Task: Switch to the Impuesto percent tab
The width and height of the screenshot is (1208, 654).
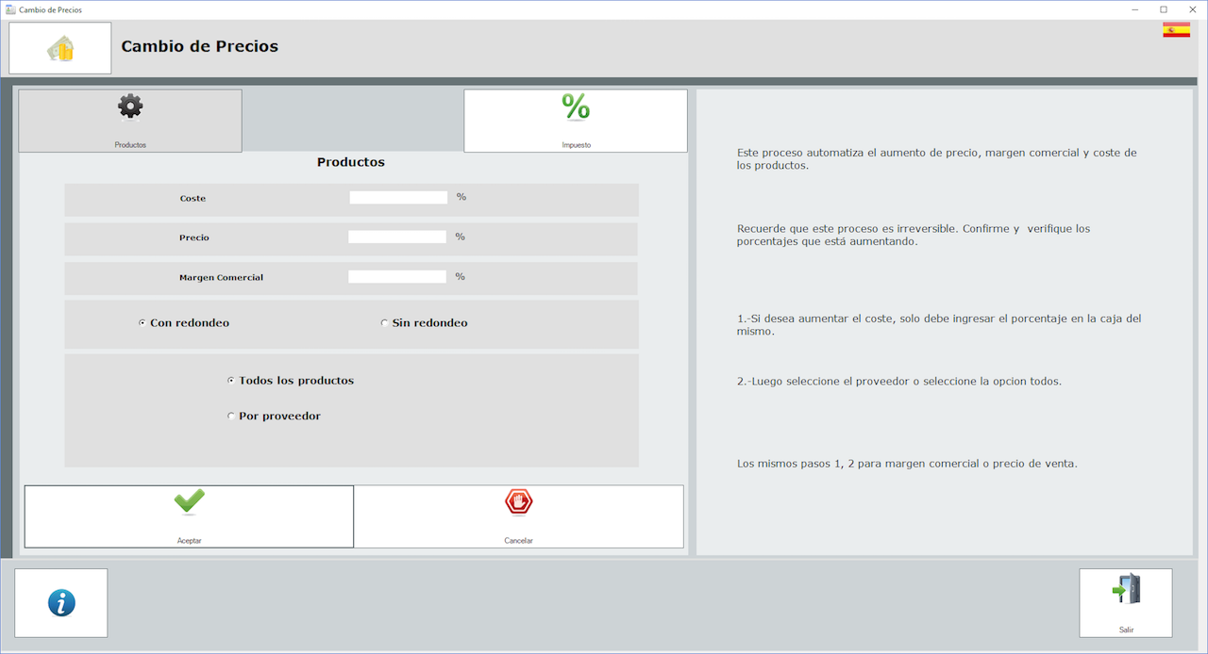Action: point(576,121)
